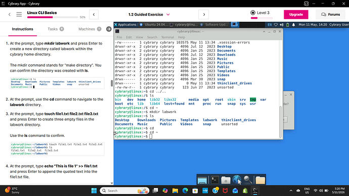
Task: Click the notification bell in the Xfce panel
Action: tap(293, 25)
